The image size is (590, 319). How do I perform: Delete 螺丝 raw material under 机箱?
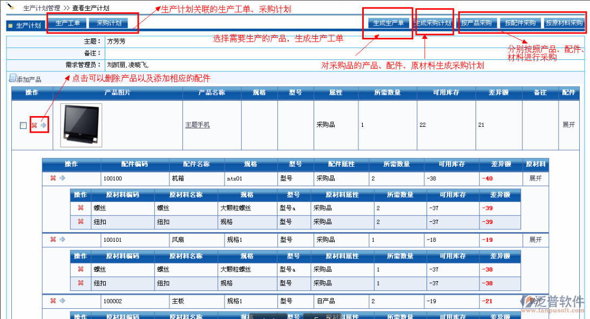click(x=80, y=208)
